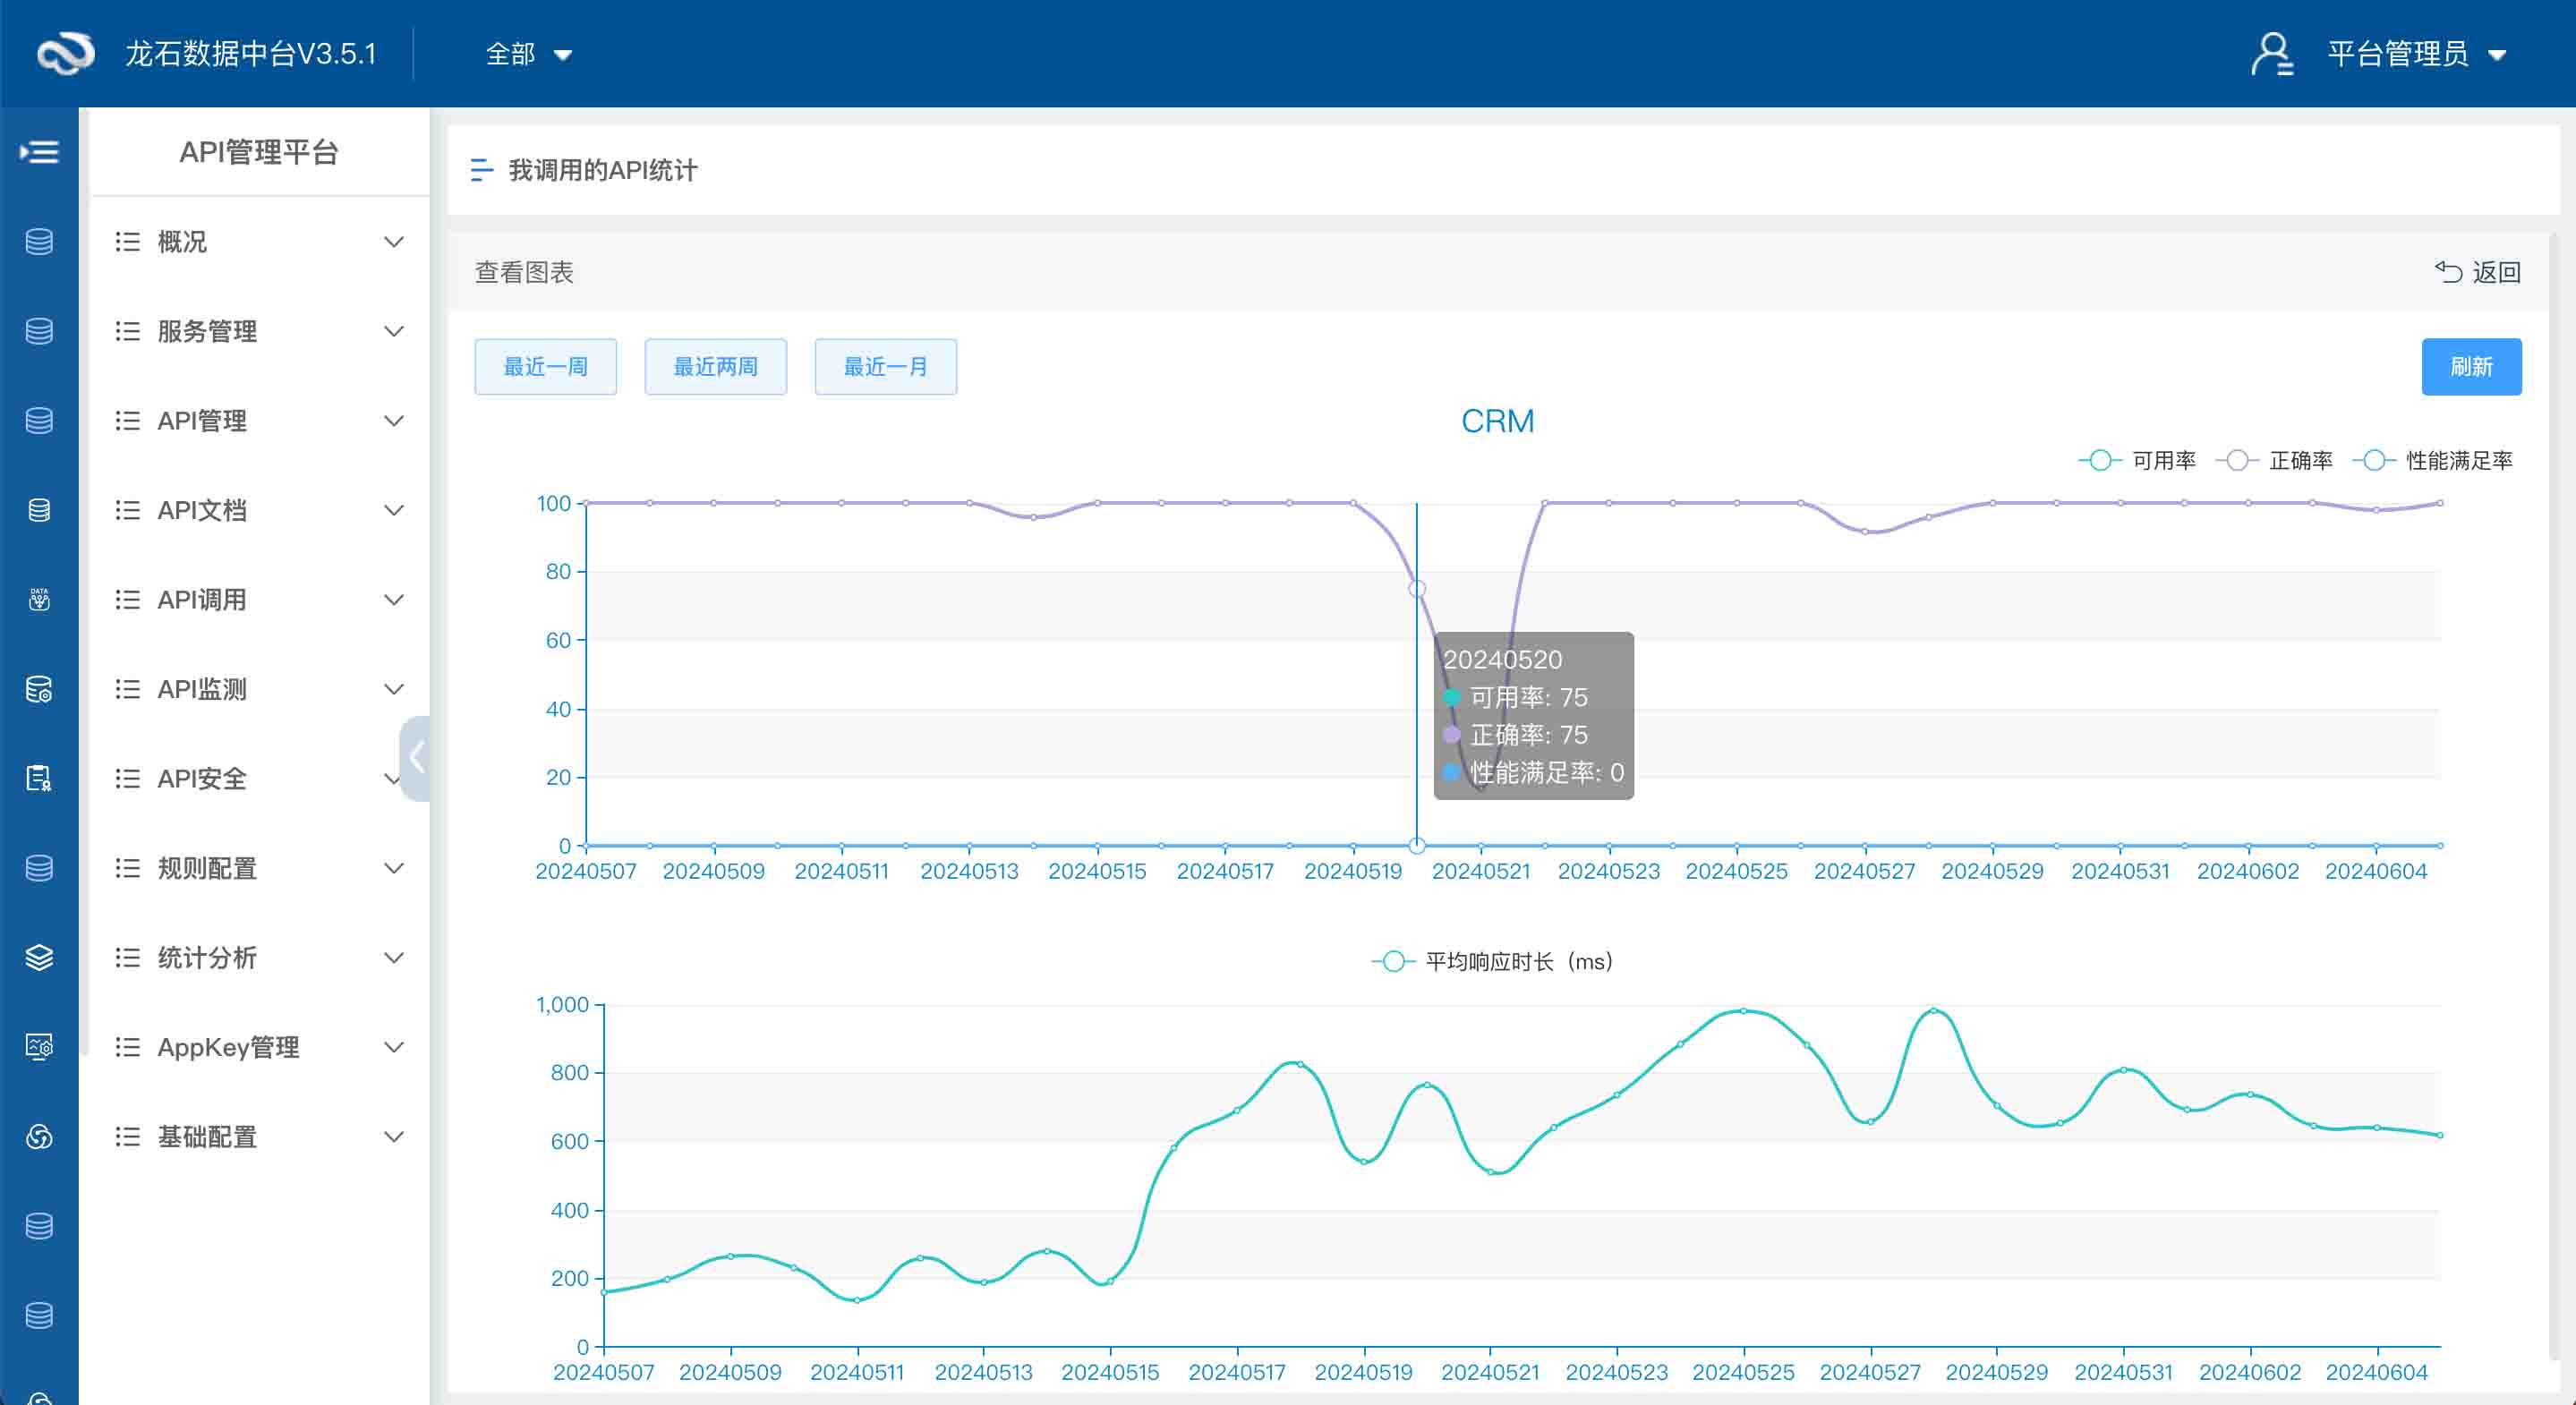Click the user avatar icon in the header
The image size is (2576, 1405).
coord(2272,53)
